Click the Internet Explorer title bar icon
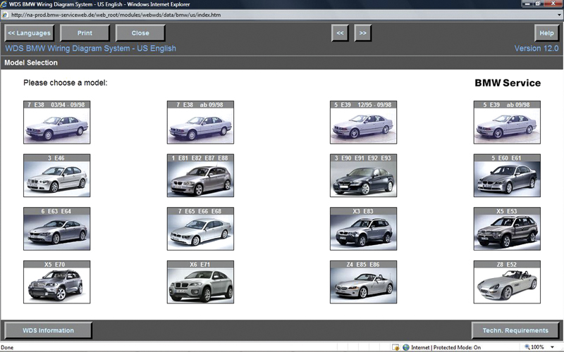The image size is (564, 352). [4, 4]
